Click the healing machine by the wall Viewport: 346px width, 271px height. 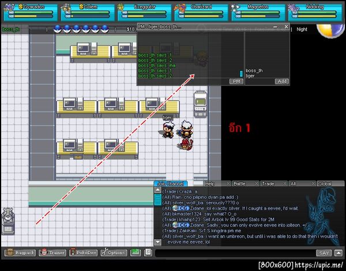(200, 104)
